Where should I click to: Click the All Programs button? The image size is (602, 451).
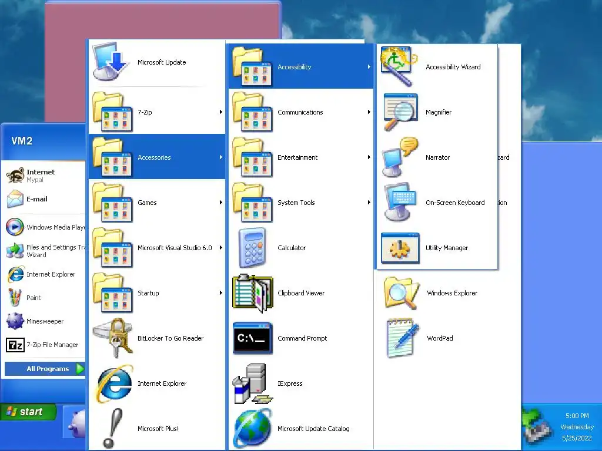(45, 369)
